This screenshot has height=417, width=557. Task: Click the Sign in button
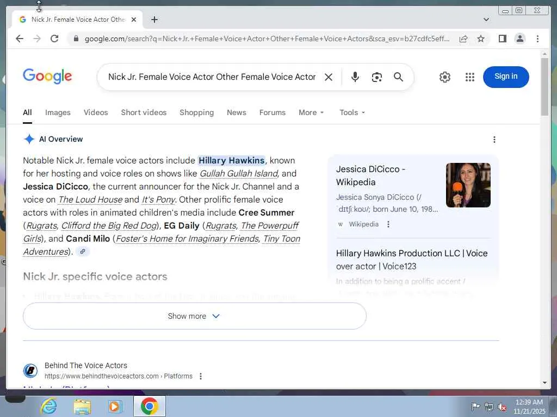(x=506, y=77)
